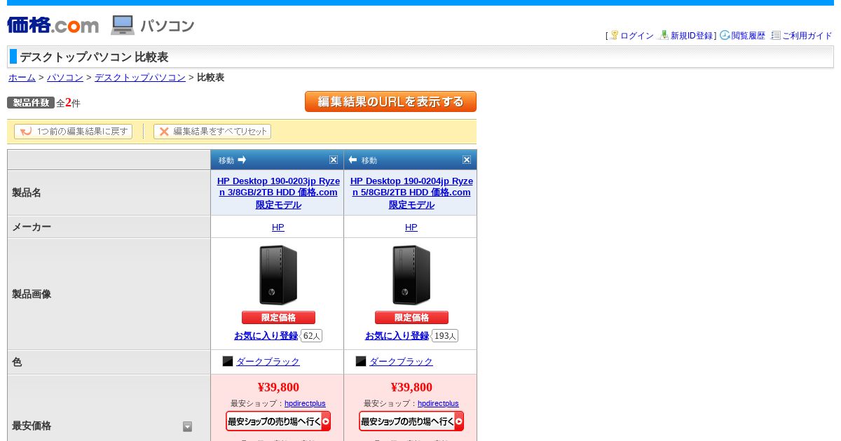Open ログイン link

point(637,36)
